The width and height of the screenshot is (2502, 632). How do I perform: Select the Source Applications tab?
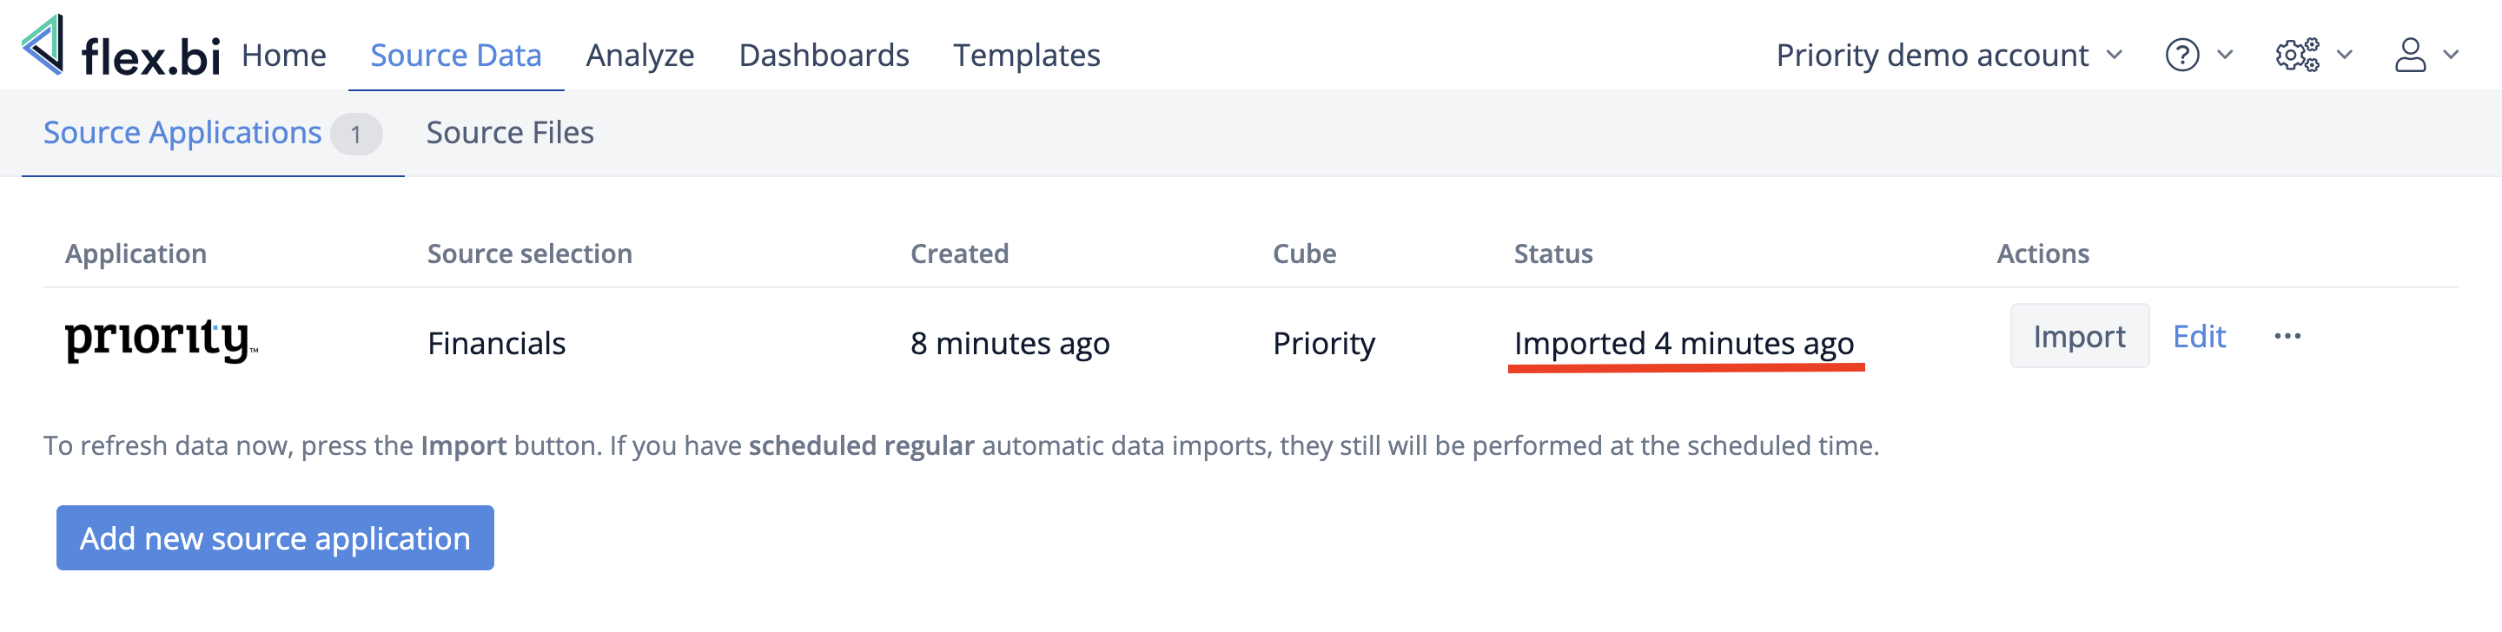pyautogui.click(x=182, y=133)
